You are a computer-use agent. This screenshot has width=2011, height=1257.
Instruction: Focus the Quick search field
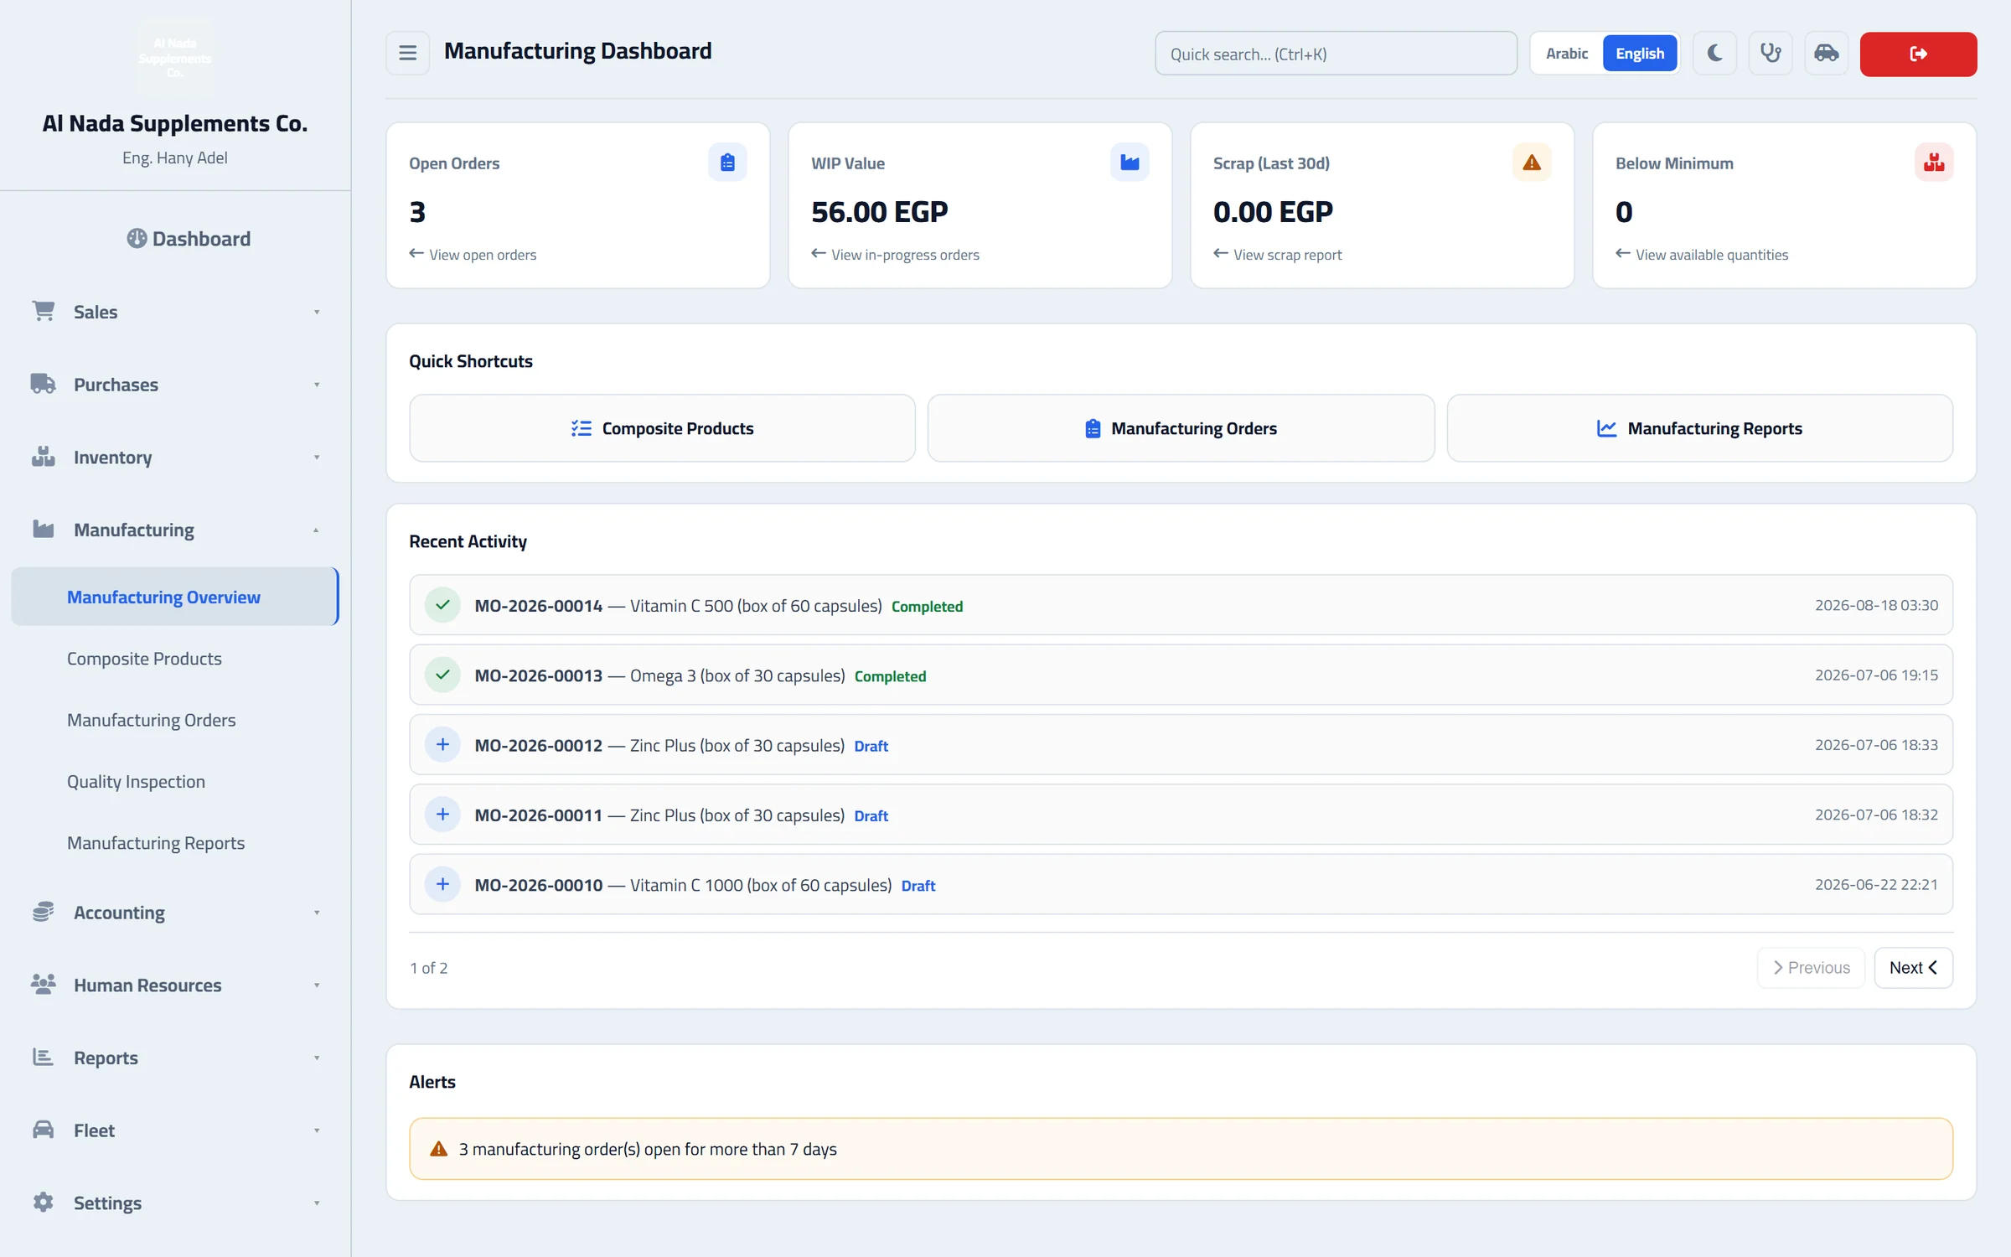1336,54
